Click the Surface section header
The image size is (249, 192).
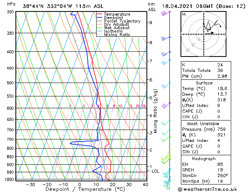pyautogui.click(x=204, y=83)
